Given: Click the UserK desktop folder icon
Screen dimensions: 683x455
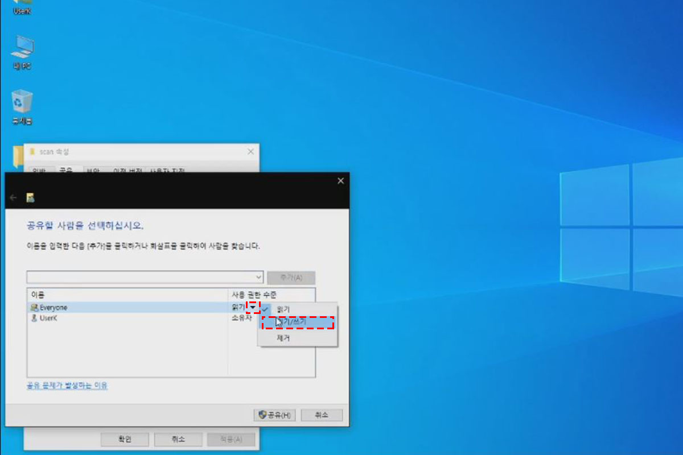Looking at the screenshot, I should coord(22,8).
